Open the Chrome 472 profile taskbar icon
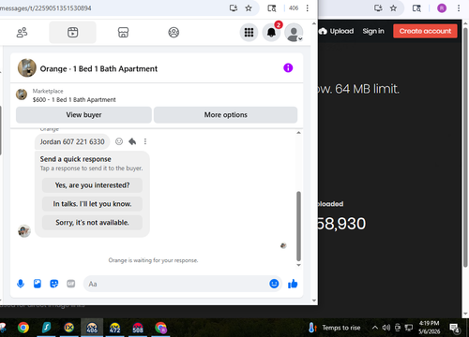The width and height of the screenshot is (469, 337). [x=114, y=328]
